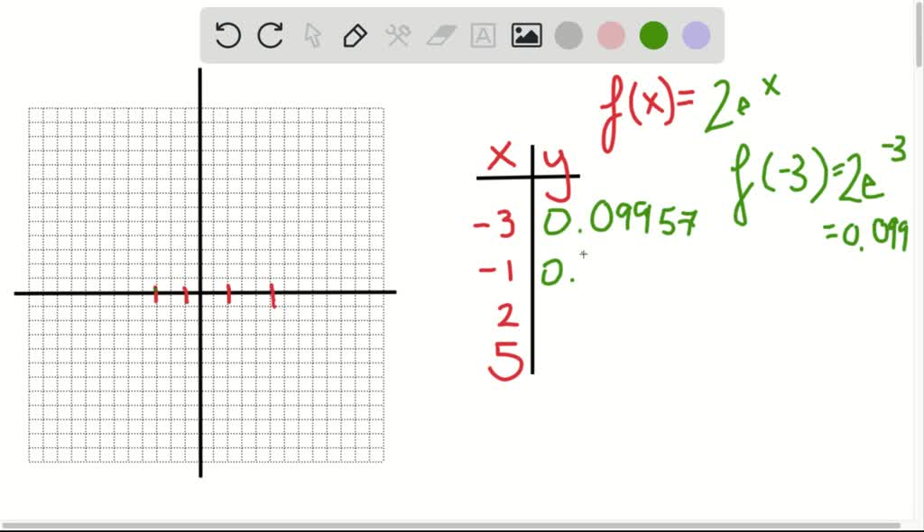This screenshot has width=924, height=532.
Task: Choose the lavender color swatch
Action: tap(696, 35)
